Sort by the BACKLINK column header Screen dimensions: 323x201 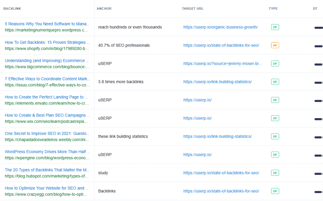tap(12, 9)
